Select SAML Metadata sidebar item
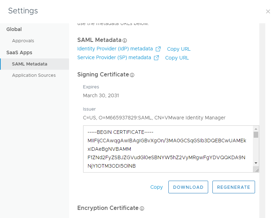 coord(30,64)
